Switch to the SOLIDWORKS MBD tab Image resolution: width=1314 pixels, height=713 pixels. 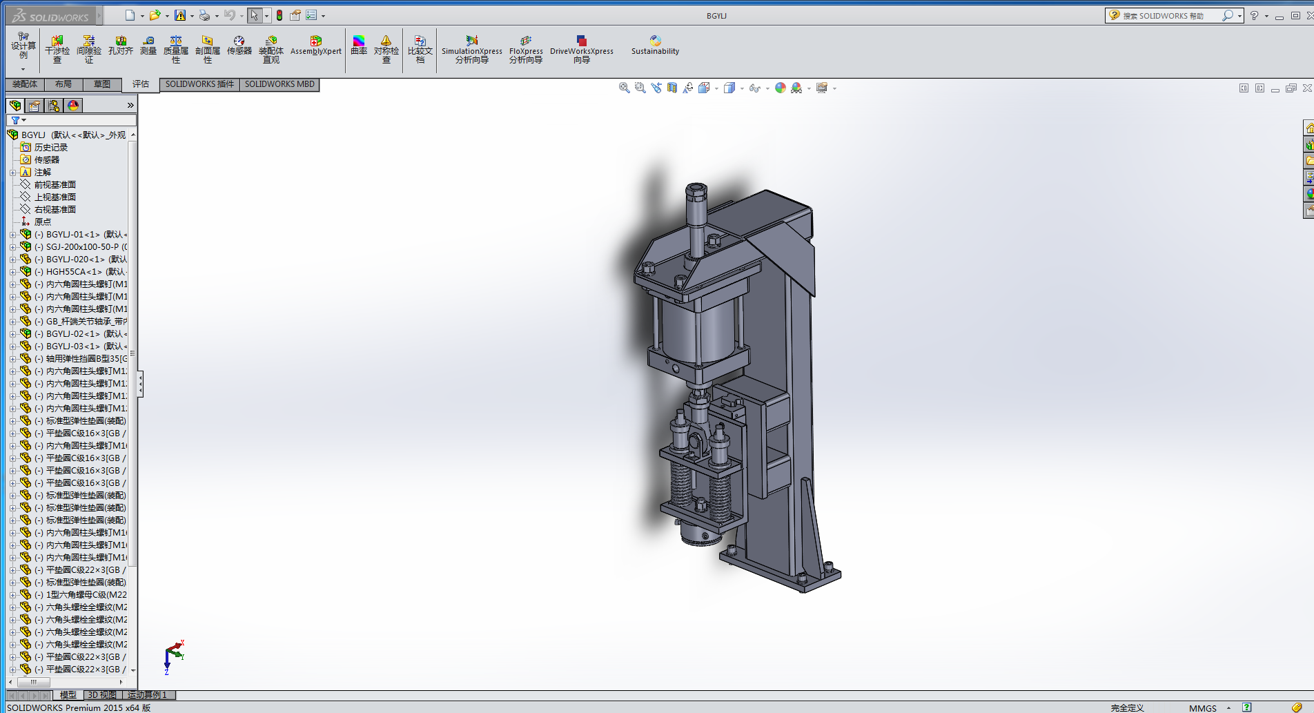tap(280, 84)
